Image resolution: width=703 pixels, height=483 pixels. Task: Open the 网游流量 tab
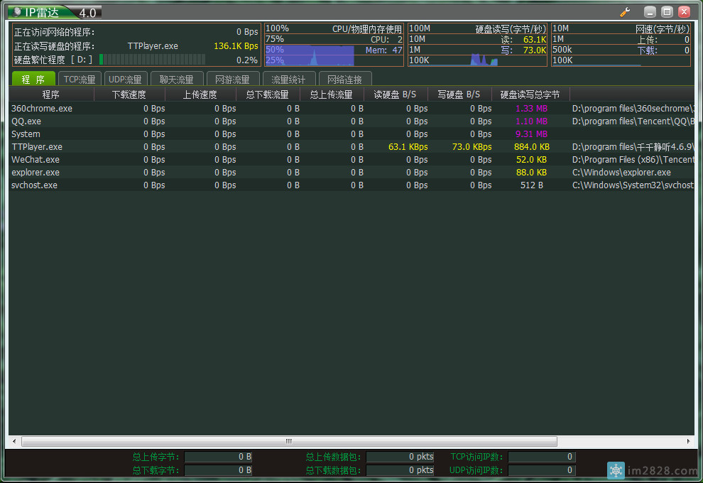pyautogui.click(x=232, y=80)
